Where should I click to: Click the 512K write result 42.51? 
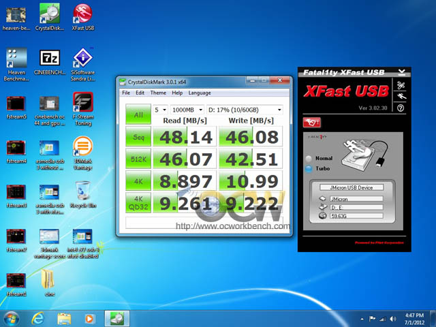[x=251, y=159]
